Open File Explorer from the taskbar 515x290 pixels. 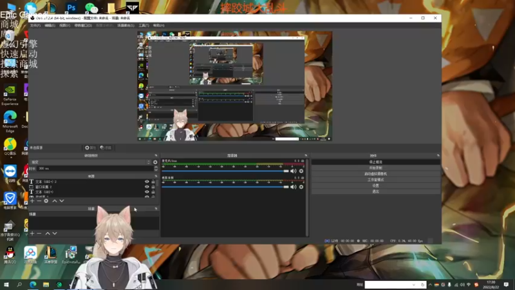click(x=46, y=284)
